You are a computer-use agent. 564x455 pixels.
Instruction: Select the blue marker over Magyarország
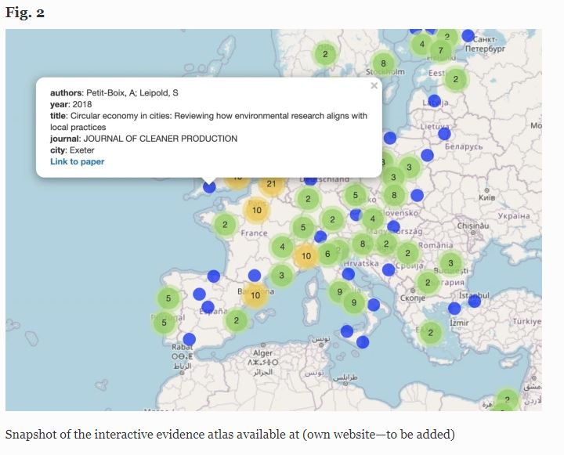pyautogui.click(x=393, y=226)
